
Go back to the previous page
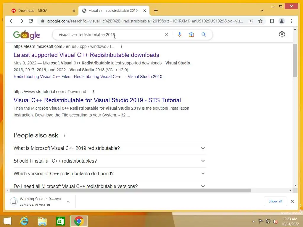tap(12, 21)
